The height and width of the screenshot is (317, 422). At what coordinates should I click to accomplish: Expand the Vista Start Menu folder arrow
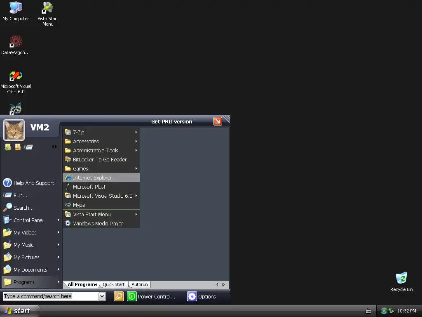coord(136,214)
